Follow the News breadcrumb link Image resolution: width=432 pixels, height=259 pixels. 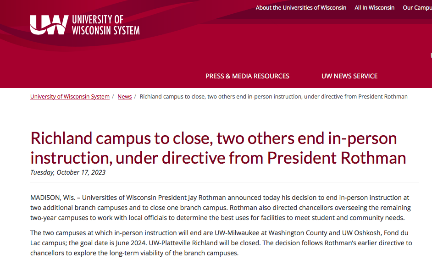click(x=125, y=97)
